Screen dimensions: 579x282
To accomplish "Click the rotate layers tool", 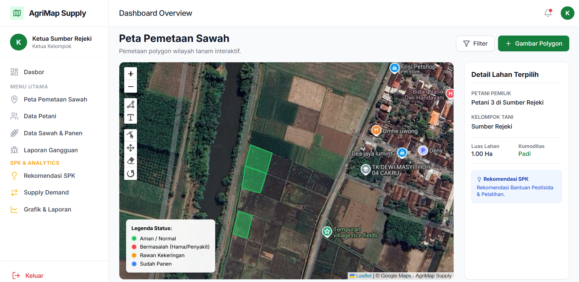I will [x=131, y=174].
